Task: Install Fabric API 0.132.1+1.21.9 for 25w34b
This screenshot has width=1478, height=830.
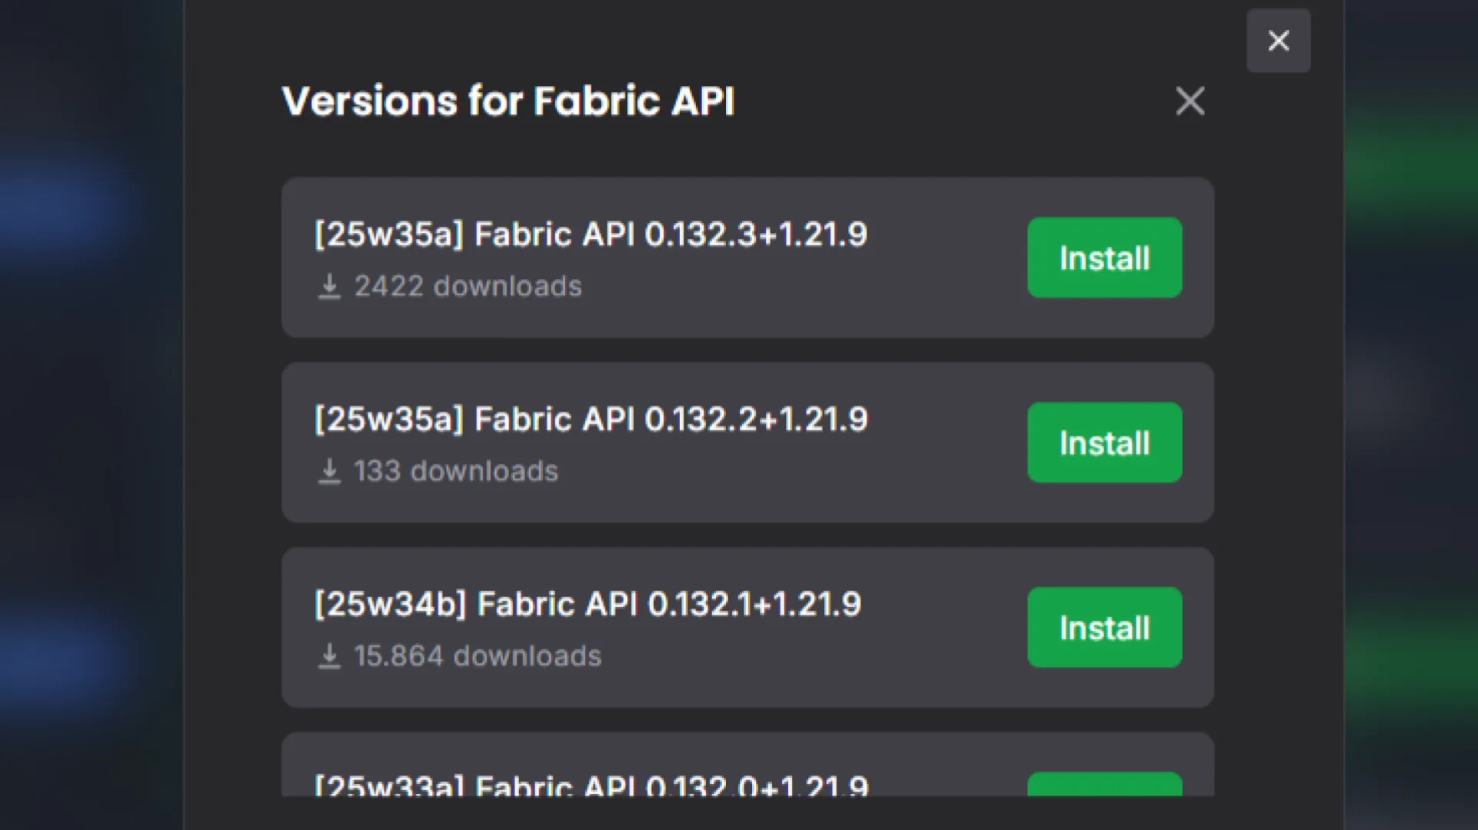Action: (x=1104, y=627)
